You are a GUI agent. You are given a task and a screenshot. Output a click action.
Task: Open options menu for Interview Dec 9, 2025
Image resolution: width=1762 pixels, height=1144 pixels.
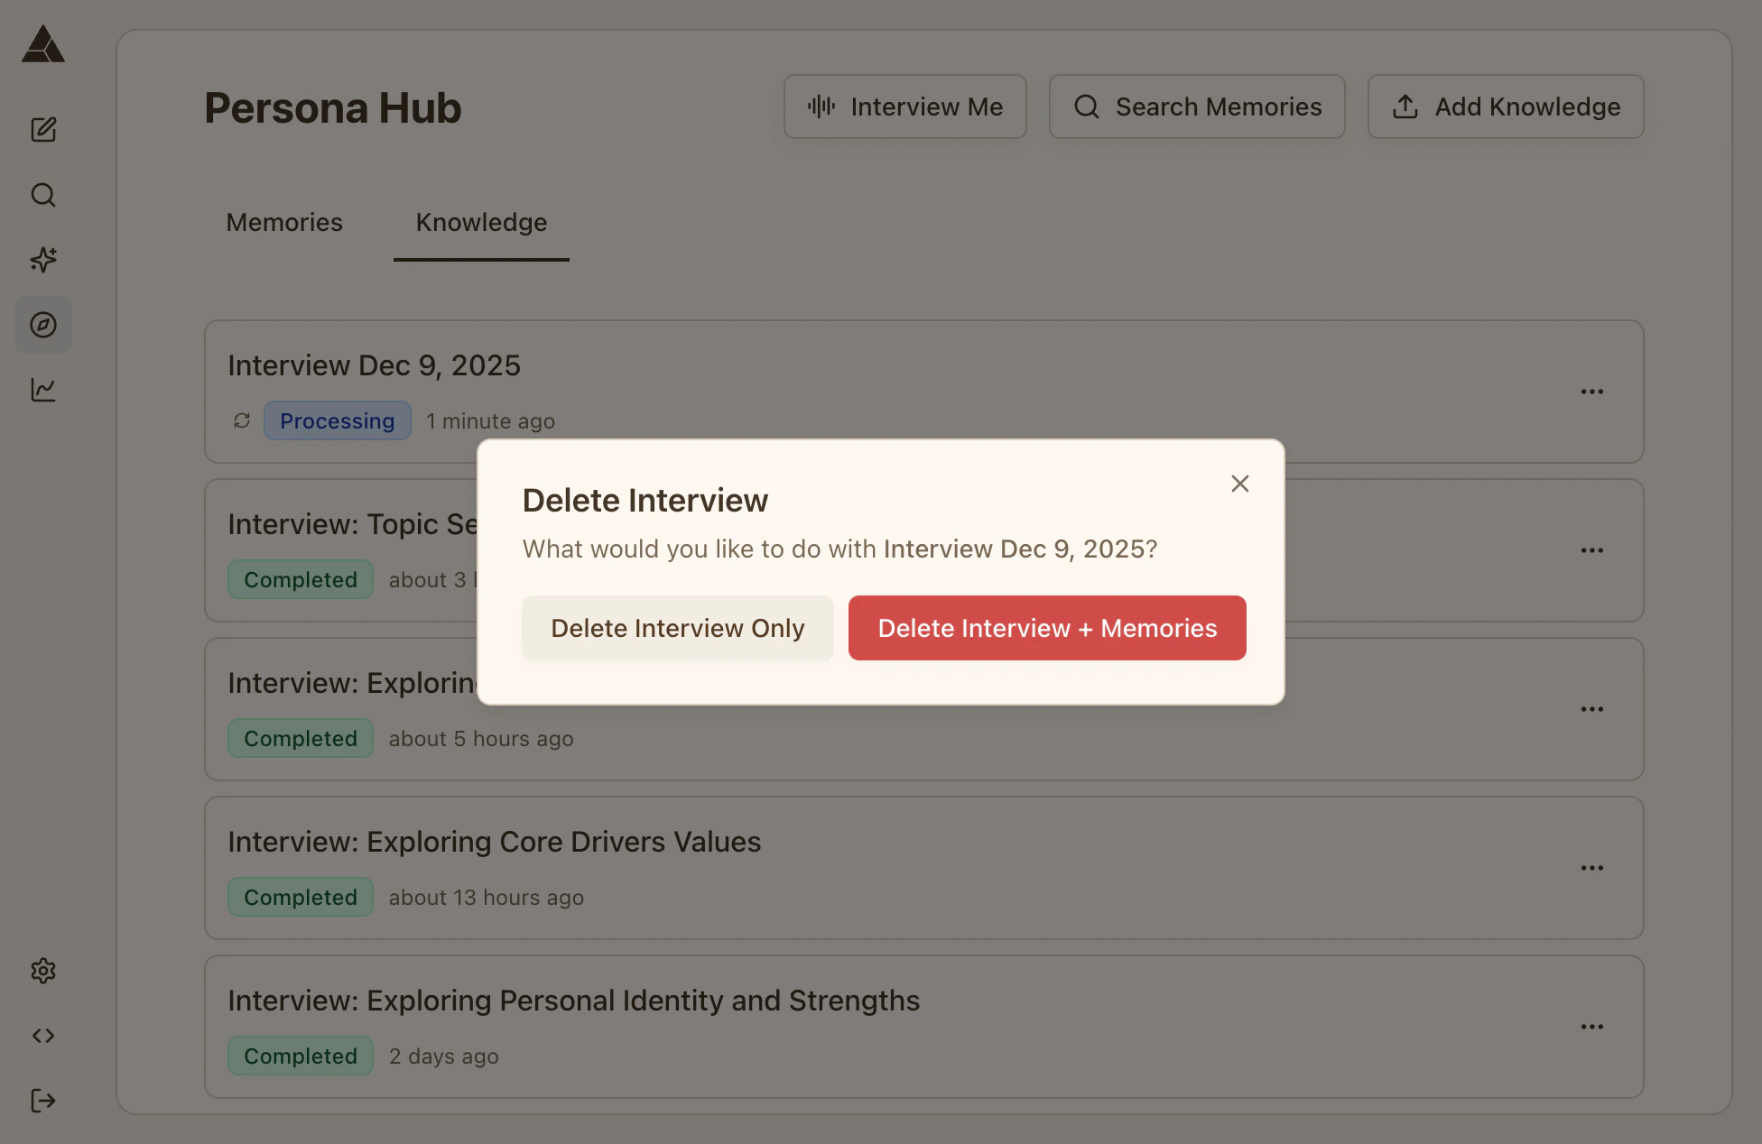click(1592, 392)
